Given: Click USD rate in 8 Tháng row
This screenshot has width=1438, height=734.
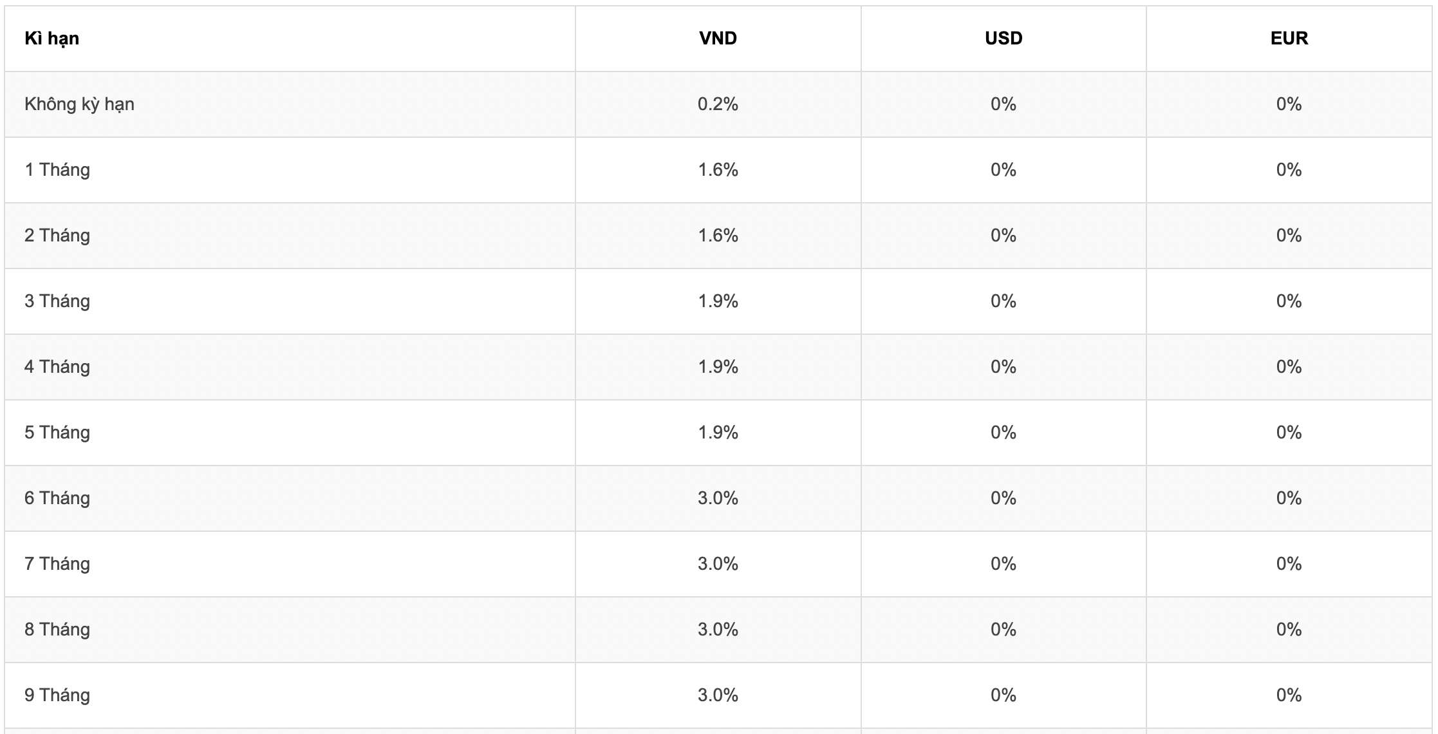Looking at the screenshot, I should tap(1004, 630).
